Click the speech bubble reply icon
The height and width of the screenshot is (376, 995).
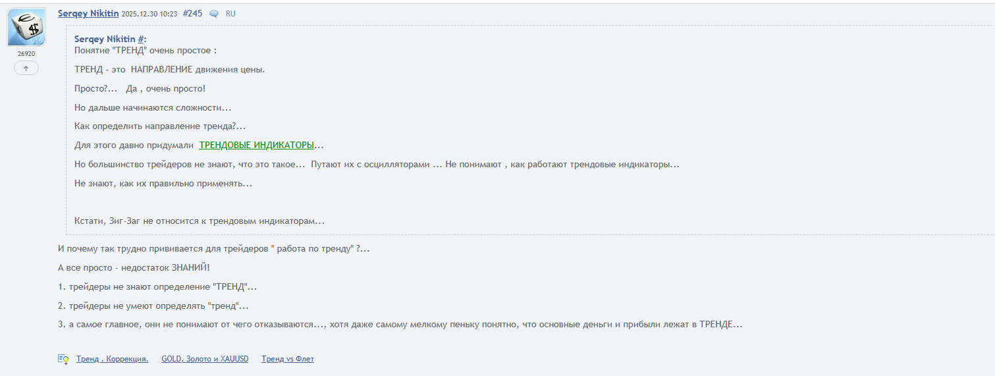click(x=214, y=14)
